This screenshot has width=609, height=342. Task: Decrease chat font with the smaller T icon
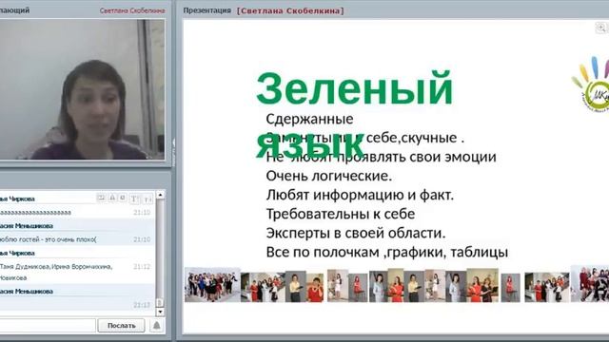click(147, 199)
